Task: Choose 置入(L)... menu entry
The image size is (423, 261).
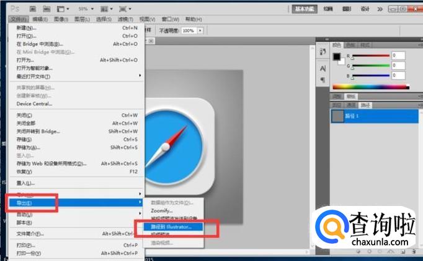Action: click(77, 183)
